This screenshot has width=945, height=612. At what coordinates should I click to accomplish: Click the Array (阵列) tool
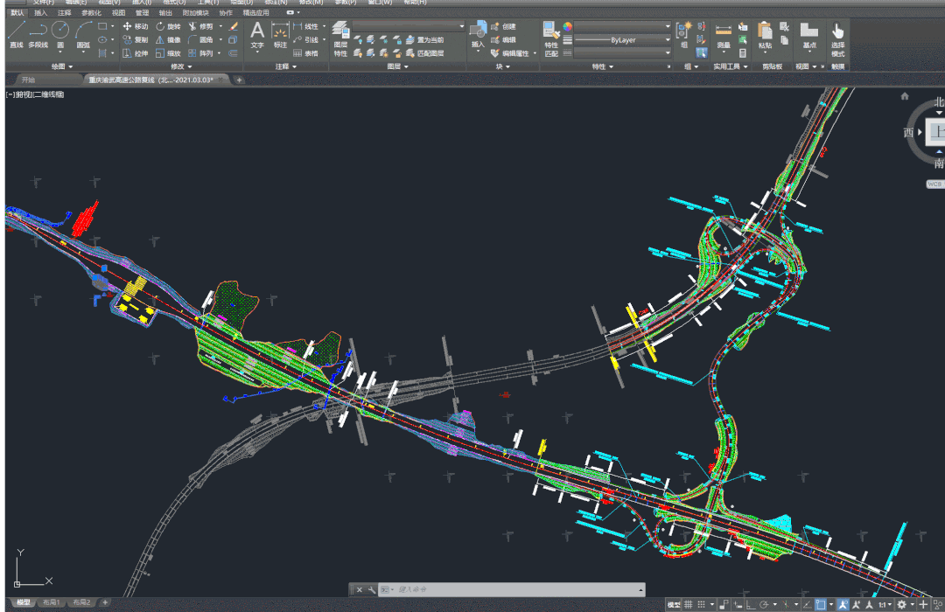click(200, 53)
